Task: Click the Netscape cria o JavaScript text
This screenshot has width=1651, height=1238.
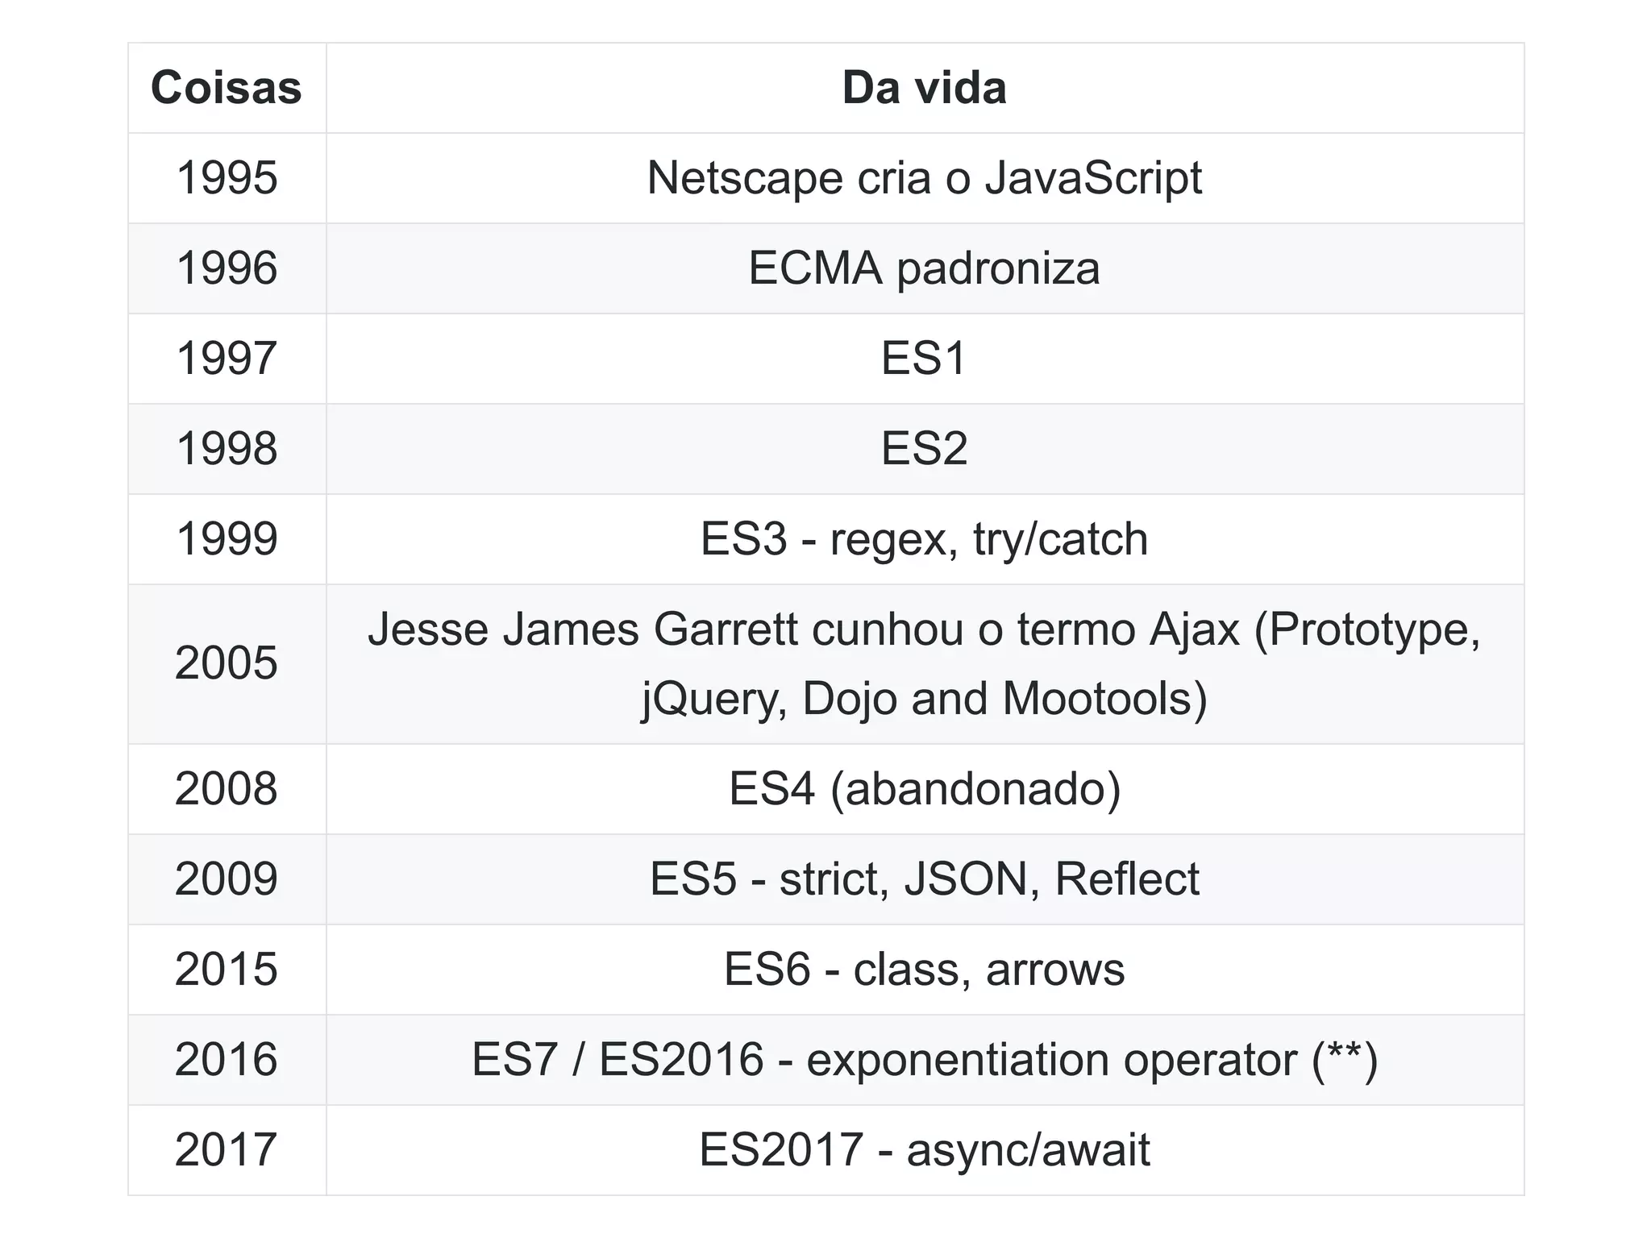Action: [x=925, y=178]
